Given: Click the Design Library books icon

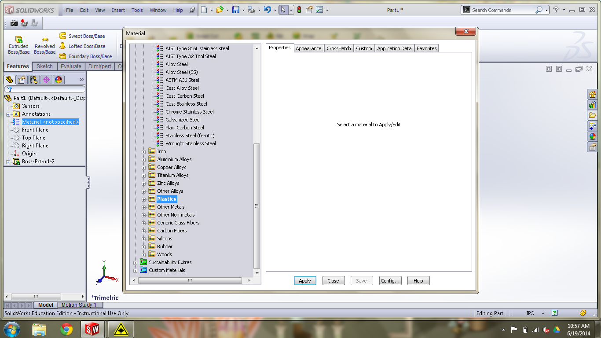Looking at the screenshot, I should pyautogui.click(x=593, y=105).
